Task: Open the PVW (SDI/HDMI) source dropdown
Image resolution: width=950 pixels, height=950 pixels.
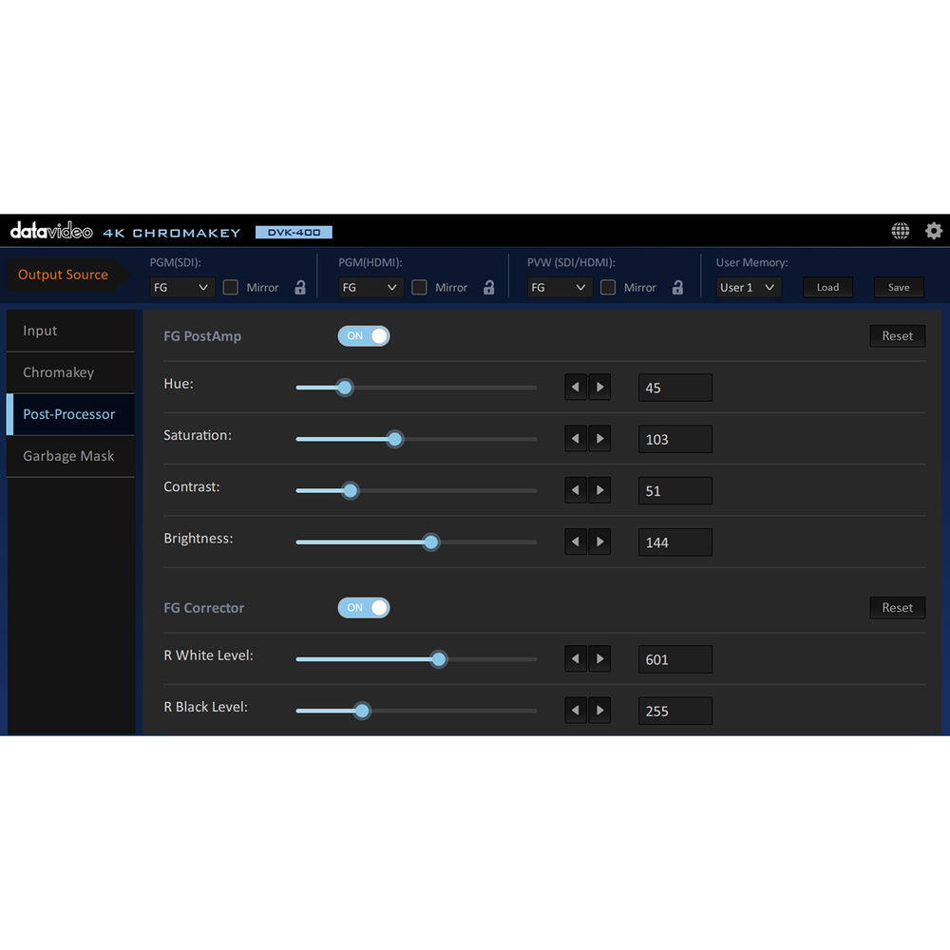Action: [560, 287]
